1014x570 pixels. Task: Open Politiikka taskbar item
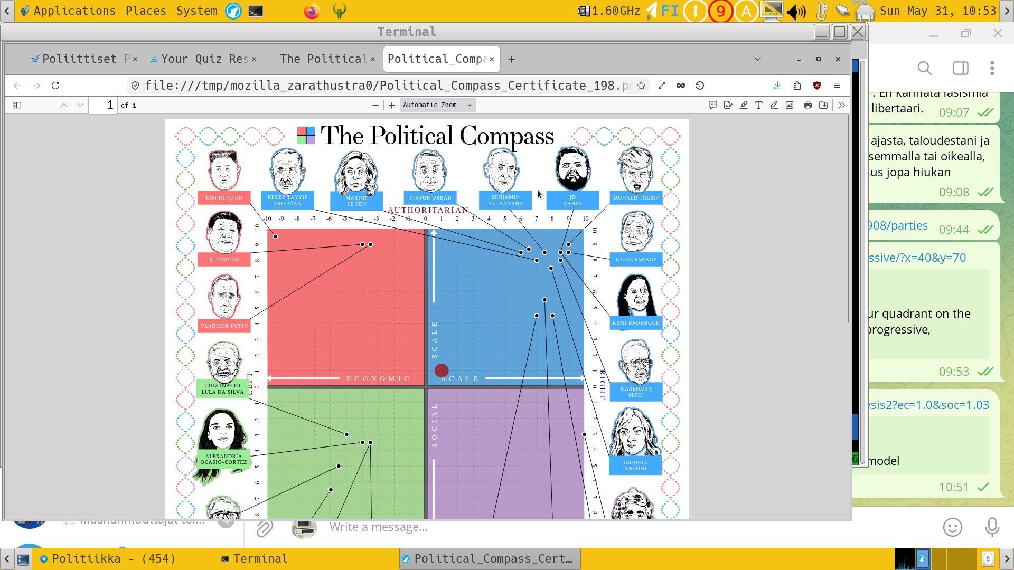108,559
